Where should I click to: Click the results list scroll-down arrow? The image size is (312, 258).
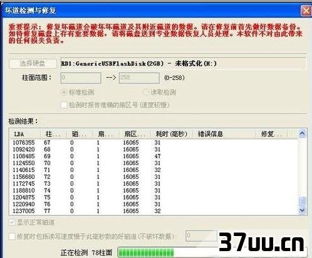pyautogui.click(x=302, y=210)
